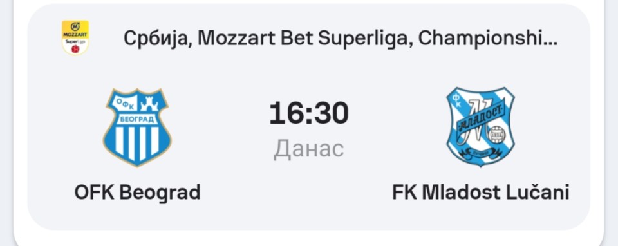The width and height of the screenshot is (618, 246).
Task: Click the blue-white stripes of OFK crest
Action: click(137, 144)
